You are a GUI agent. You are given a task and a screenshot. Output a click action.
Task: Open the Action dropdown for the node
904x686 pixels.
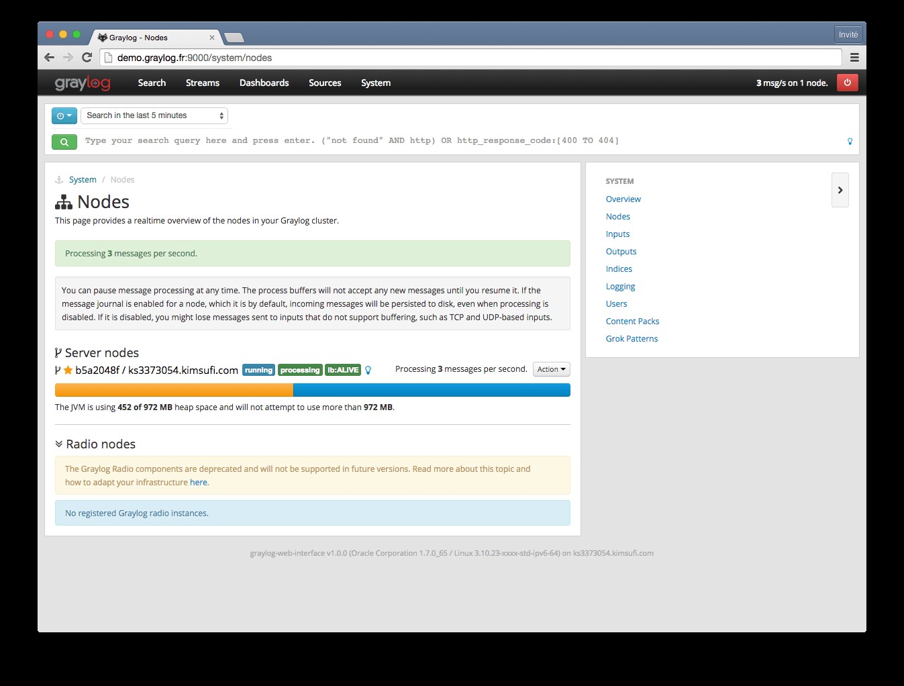point(551,369)
